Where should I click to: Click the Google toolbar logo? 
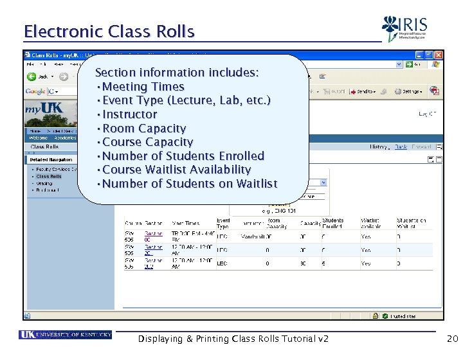(35, 91)
